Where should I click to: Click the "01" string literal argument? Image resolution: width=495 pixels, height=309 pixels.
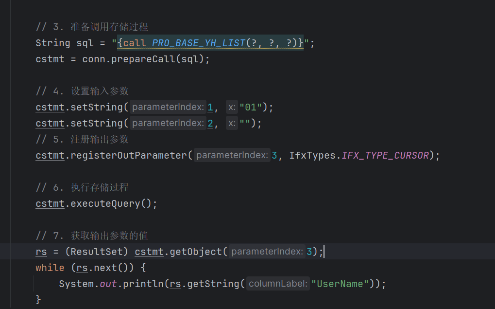pyautogui.click(x=251, y=107)
